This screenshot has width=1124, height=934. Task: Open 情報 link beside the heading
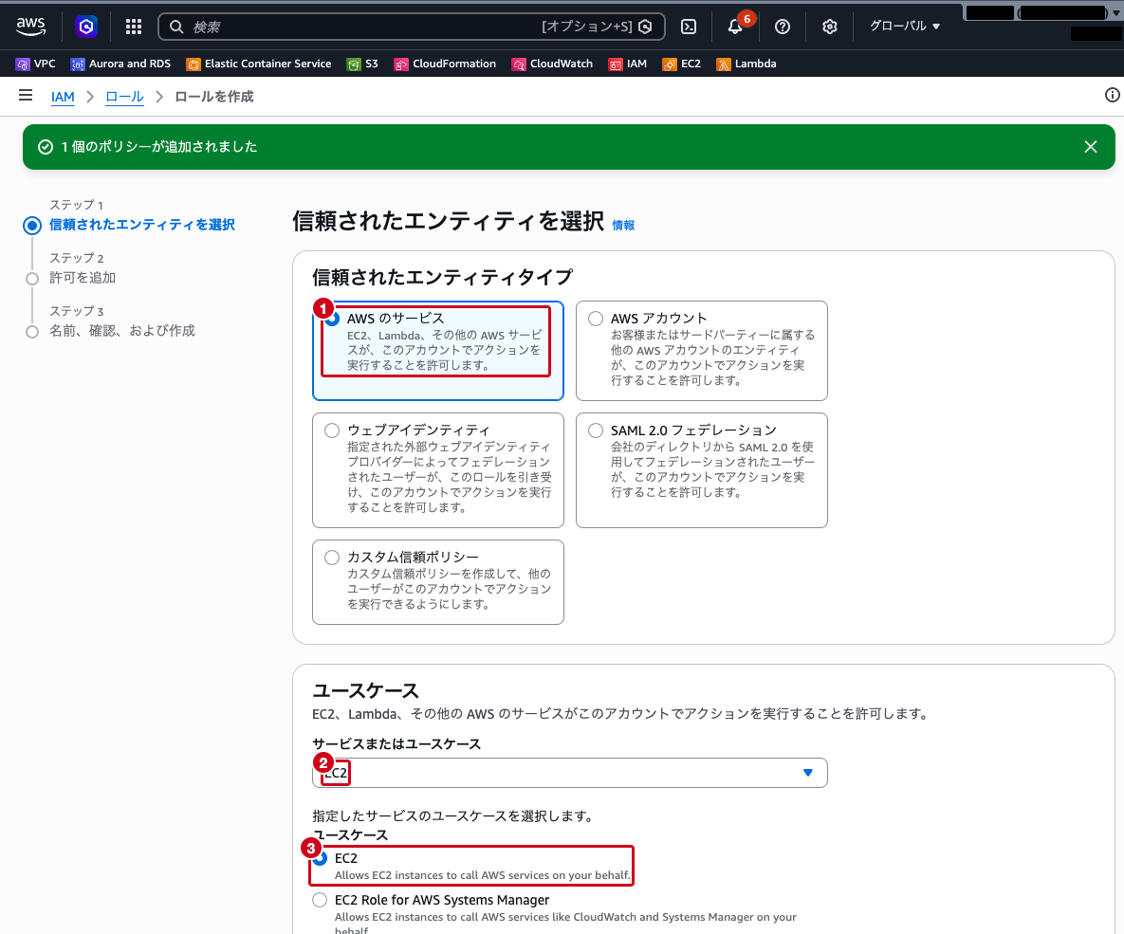623,225
